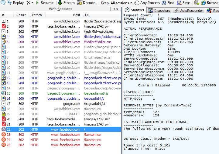Click blocked icon of session 22
The height and width of the screenshot is (154, 219).
3,129
